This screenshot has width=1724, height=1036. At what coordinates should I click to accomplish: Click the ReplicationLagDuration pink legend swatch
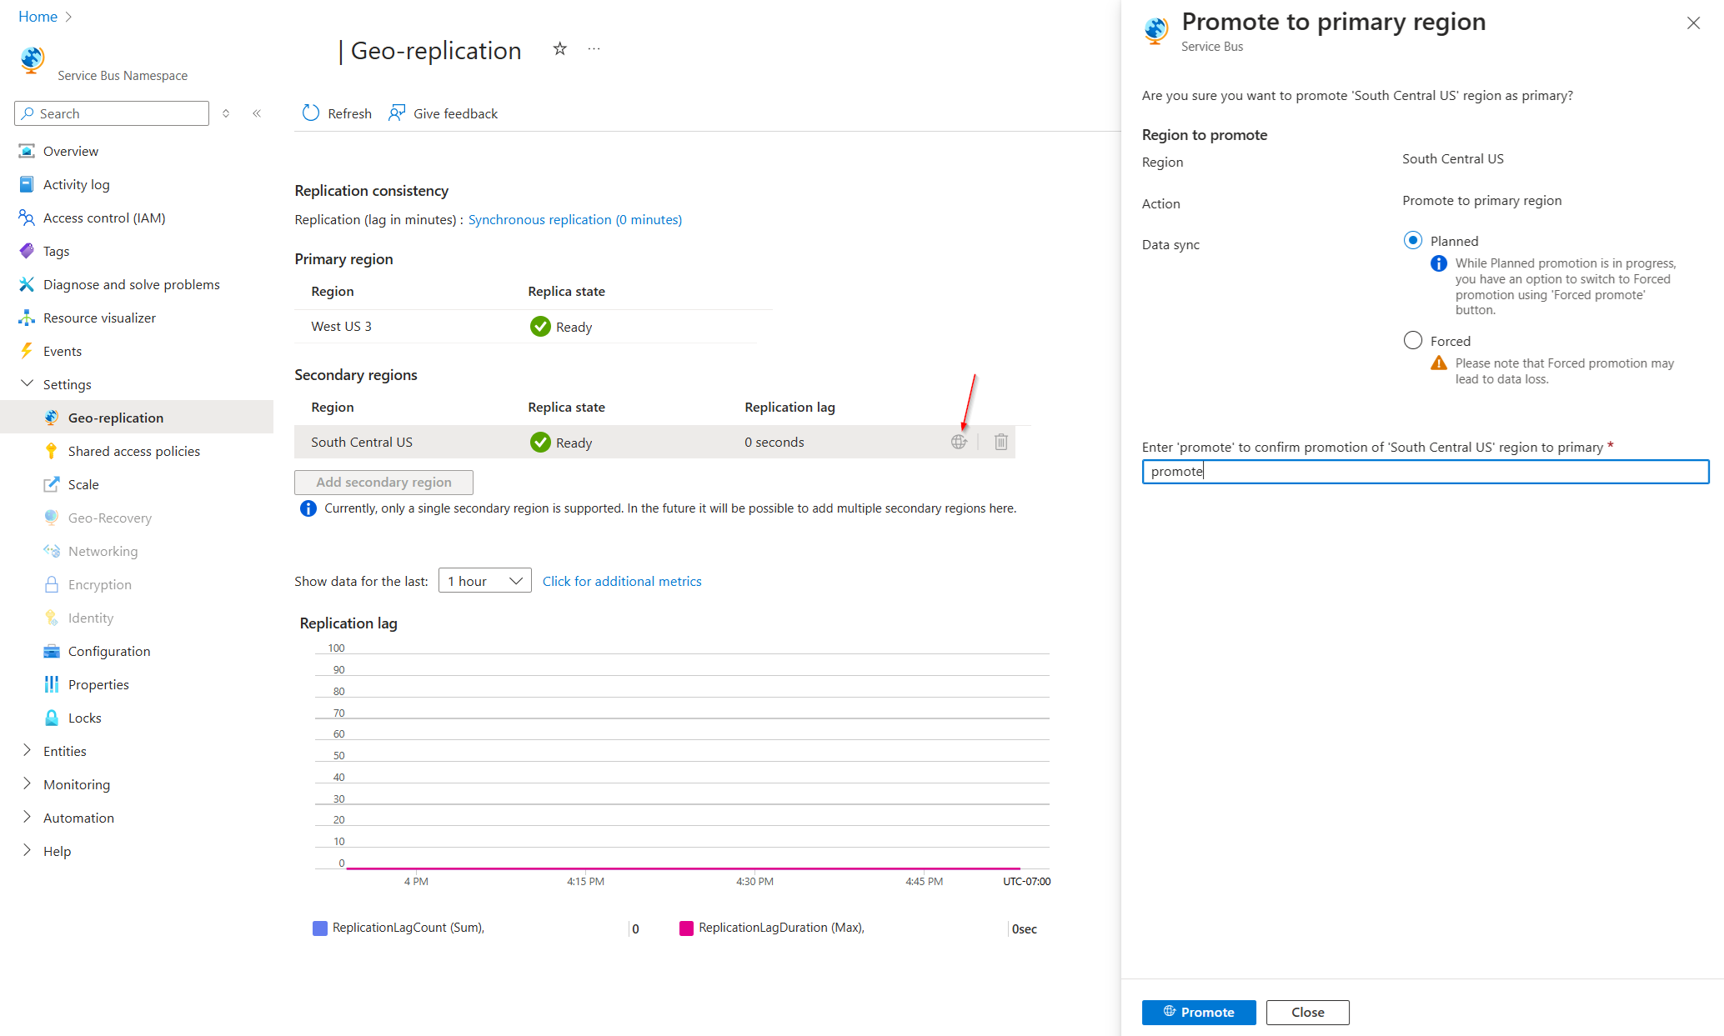686,928
